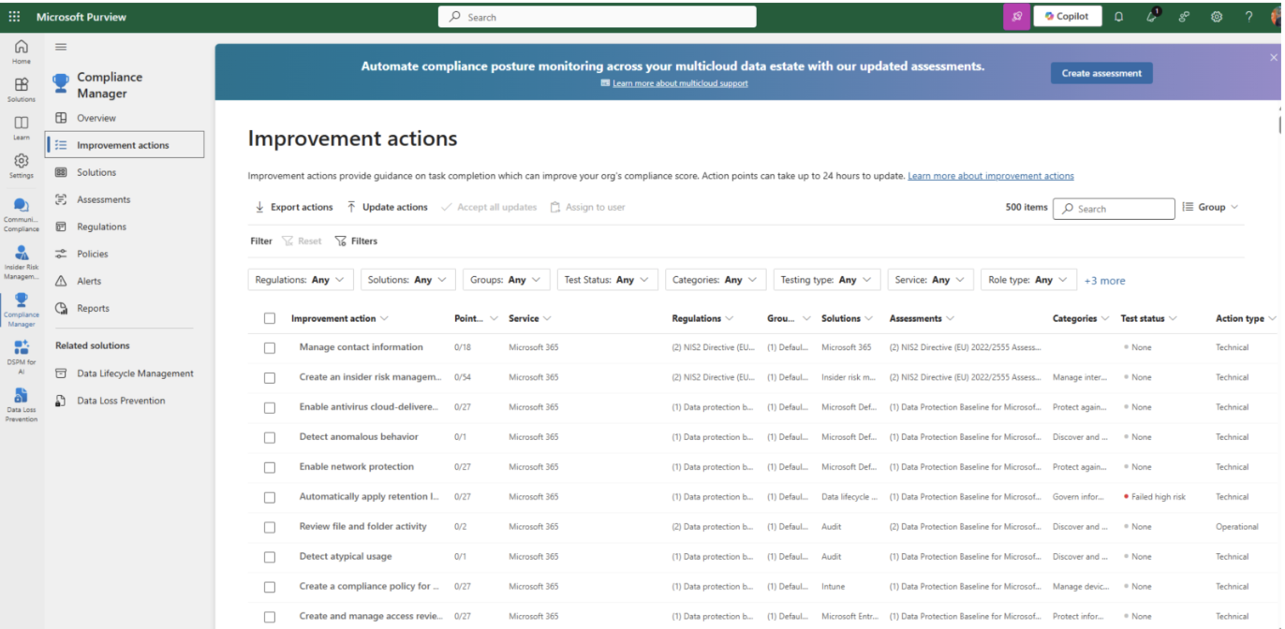Screen dimensions: 1285x629
Task: Go to Home in left rail
Action: pos(22,51)
